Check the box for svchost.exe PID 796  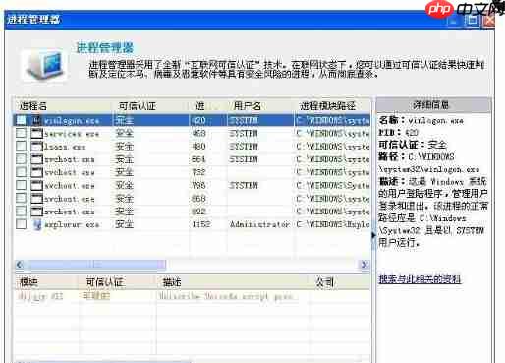pos(21,185)
